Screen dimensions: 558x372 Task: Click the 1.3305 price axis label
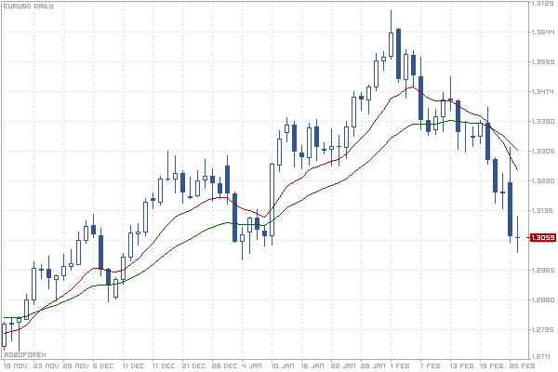click(x=543, y=152)
